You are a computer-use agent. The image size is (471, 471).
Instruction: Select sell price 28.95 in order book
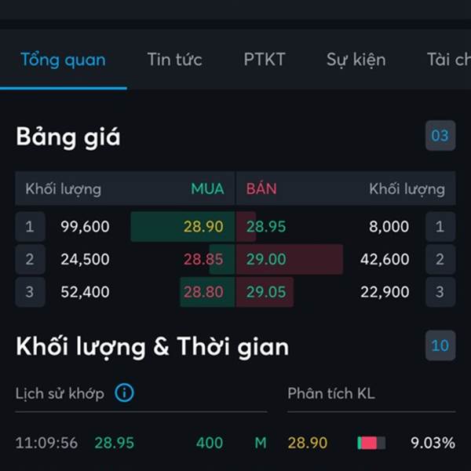[x=266, y=227]
